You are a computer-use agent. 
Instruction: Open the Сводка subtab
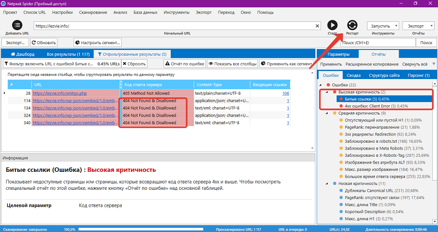tap(354, 76)
